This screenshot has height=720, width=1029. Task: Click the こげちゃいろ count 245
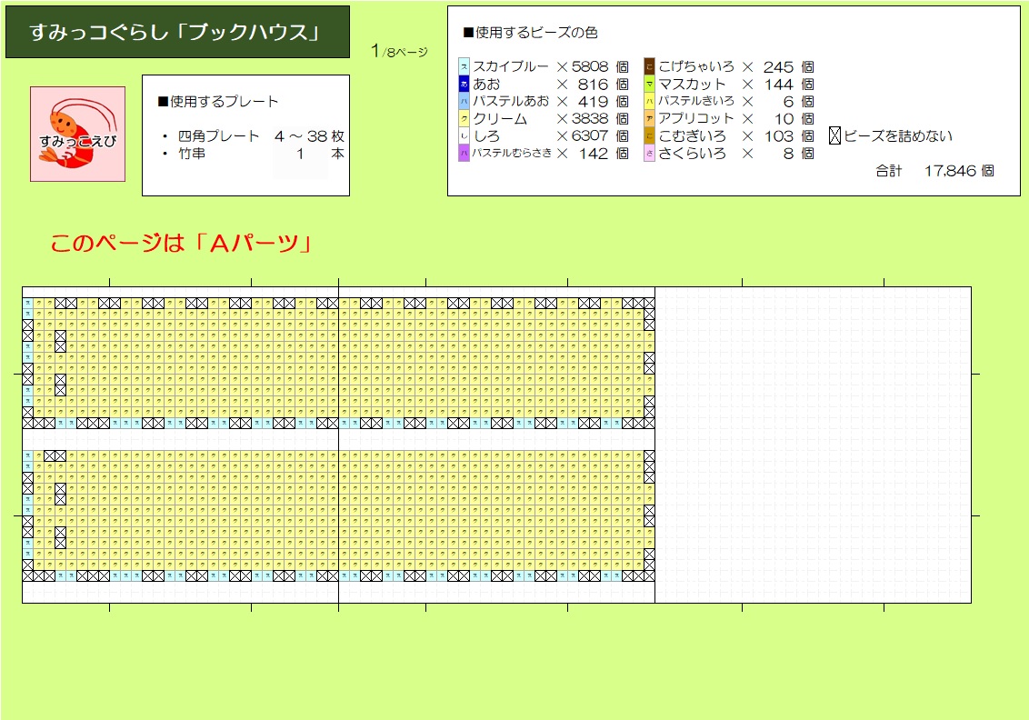tap(778, 67)
